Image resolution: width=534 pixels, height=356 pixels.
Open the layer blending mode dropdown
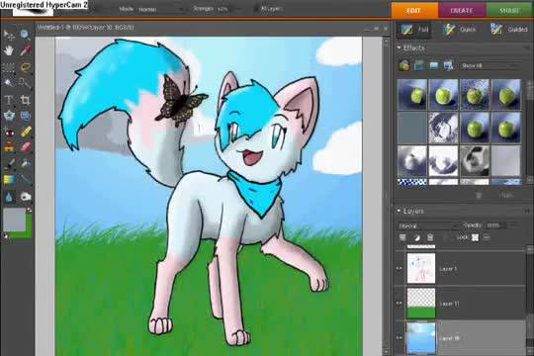point(428,225)
